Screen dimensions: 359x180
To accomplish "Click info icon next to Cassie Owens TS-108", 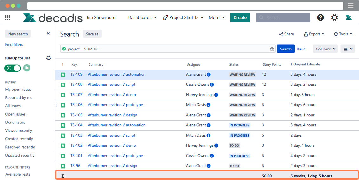I will (212, 85).
